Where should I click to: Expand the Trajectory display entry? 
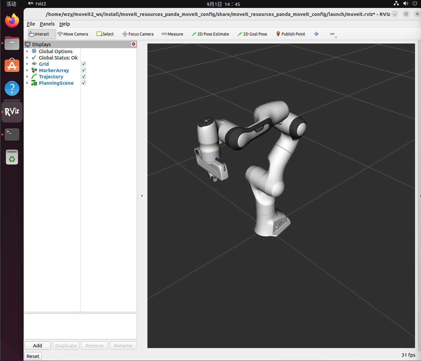[x=27, y=77]
